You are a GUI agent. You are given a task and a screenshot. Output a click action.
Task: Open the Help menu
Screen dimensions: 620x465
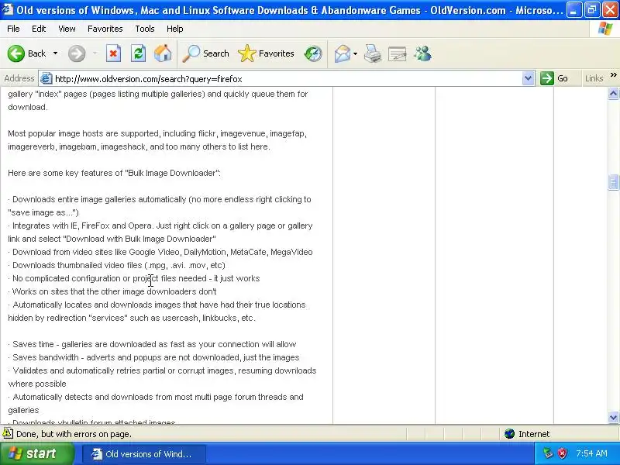(x=175, y=29)
